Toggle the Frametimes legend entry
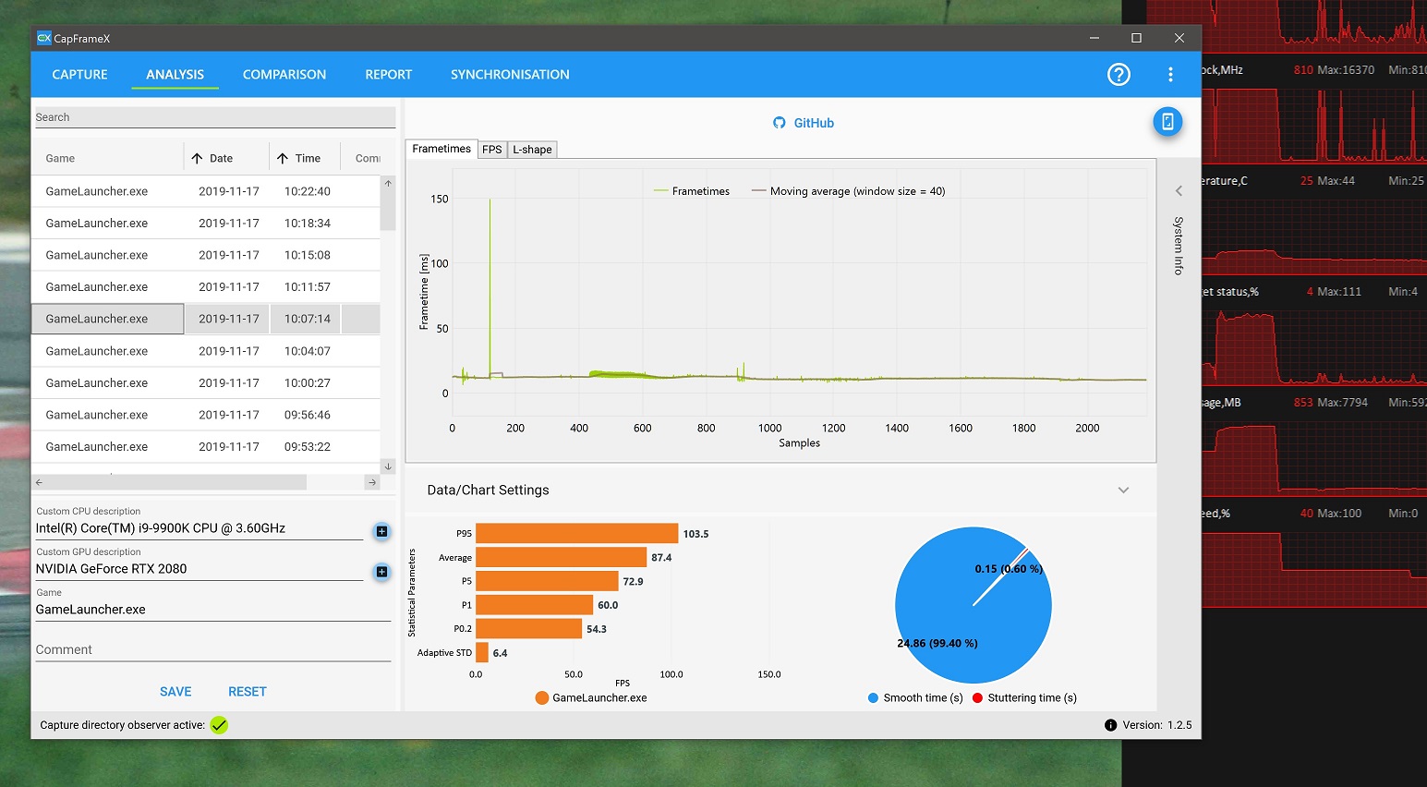Screen dimensions: 1427x787 click(x=692, y=191)
